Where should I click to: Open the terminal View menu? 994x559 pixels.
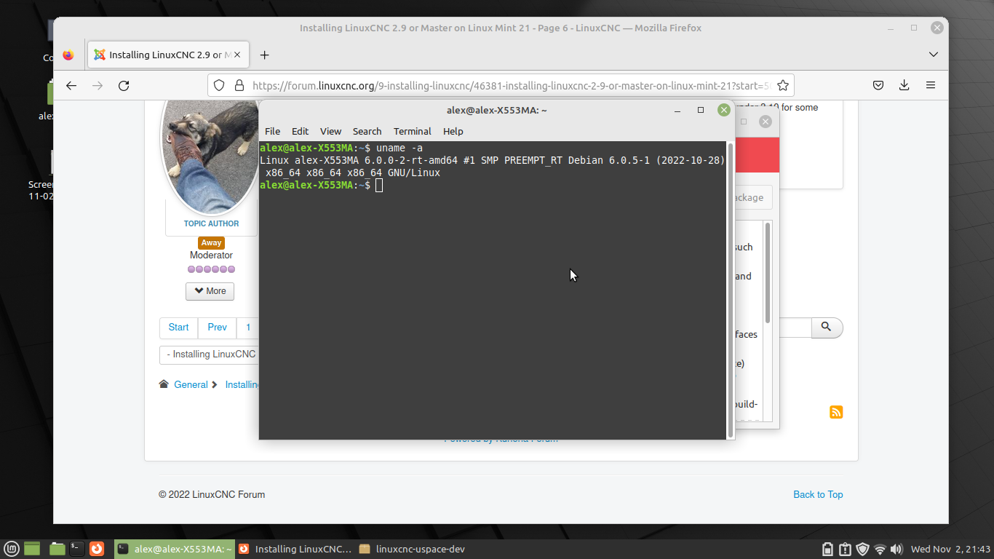click(330, 131)
